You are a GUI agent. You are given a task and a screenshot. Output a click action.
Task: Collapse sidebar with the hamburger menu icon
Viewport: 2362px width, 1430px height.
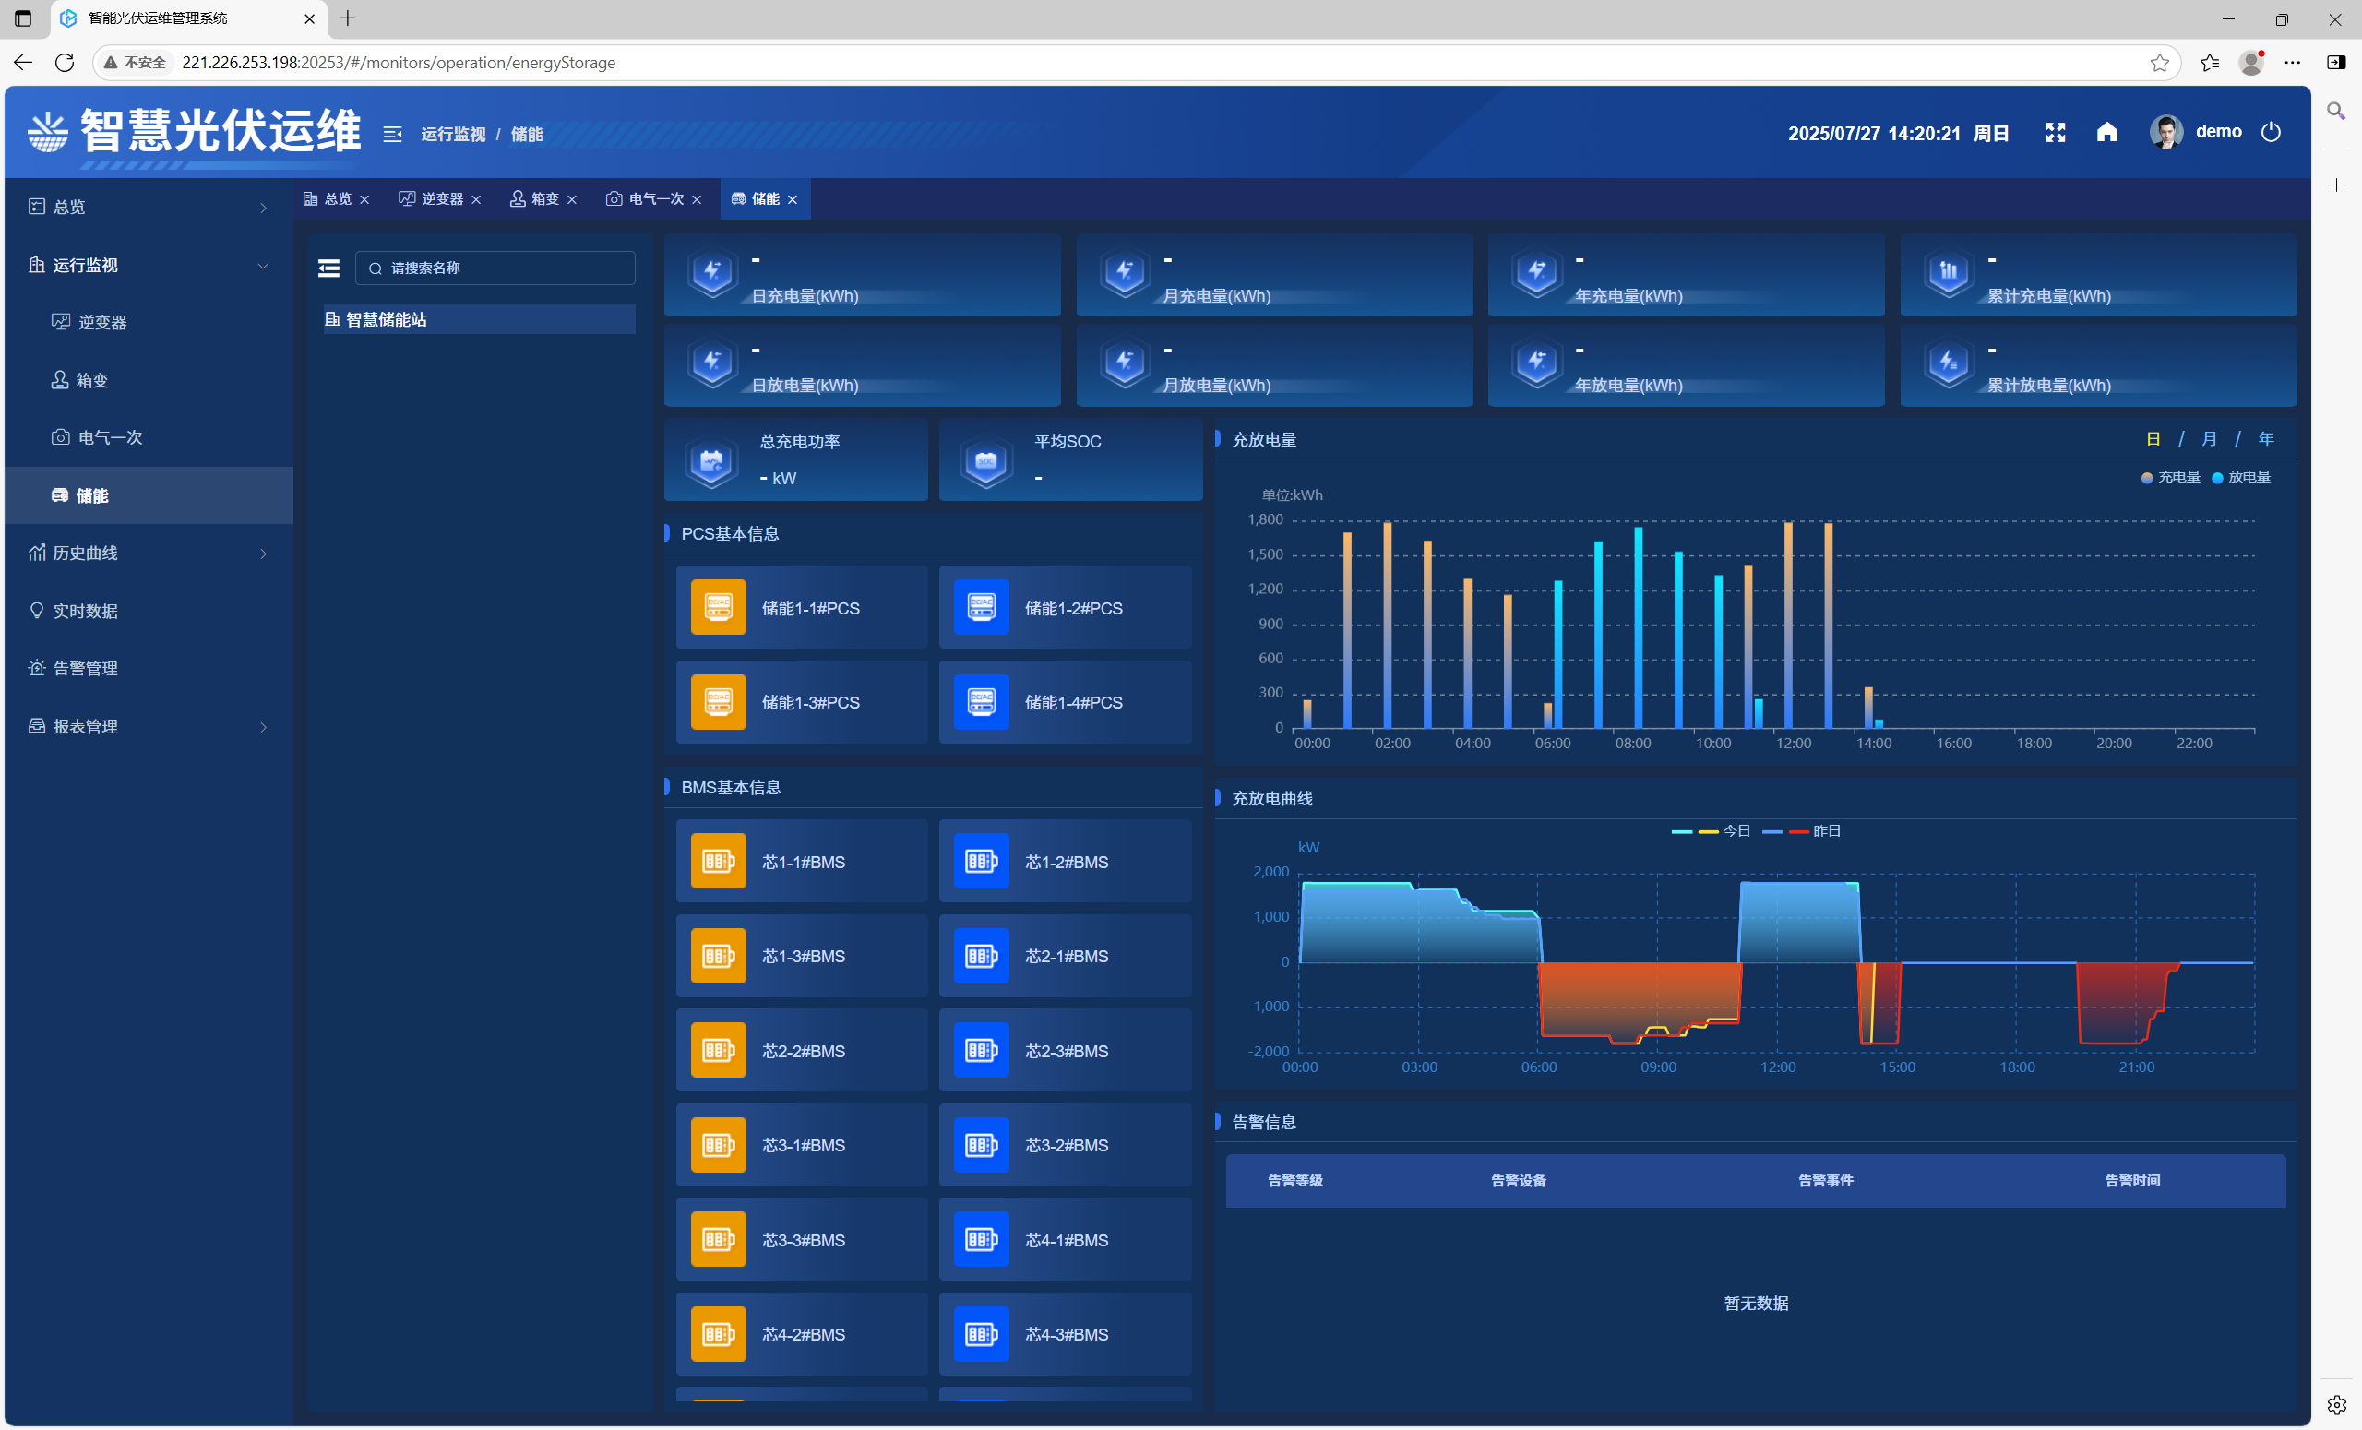[x=392, y=134]
